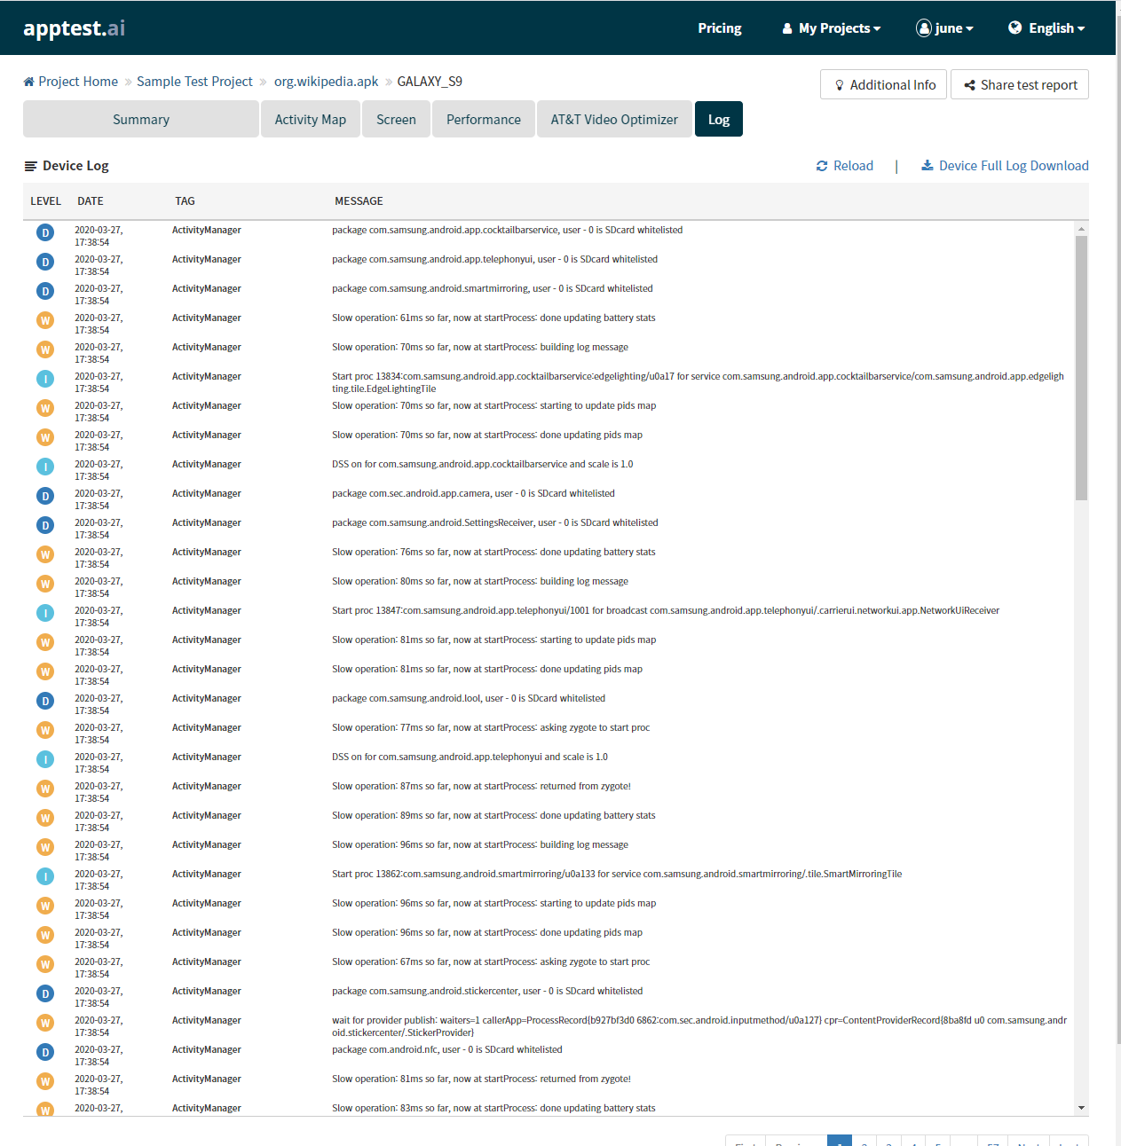The width and height of the screenshot is (1121, 1146).
Task: Click D level icon for smartmirroring whitelisted row
Action: click(x=45, y=291)
